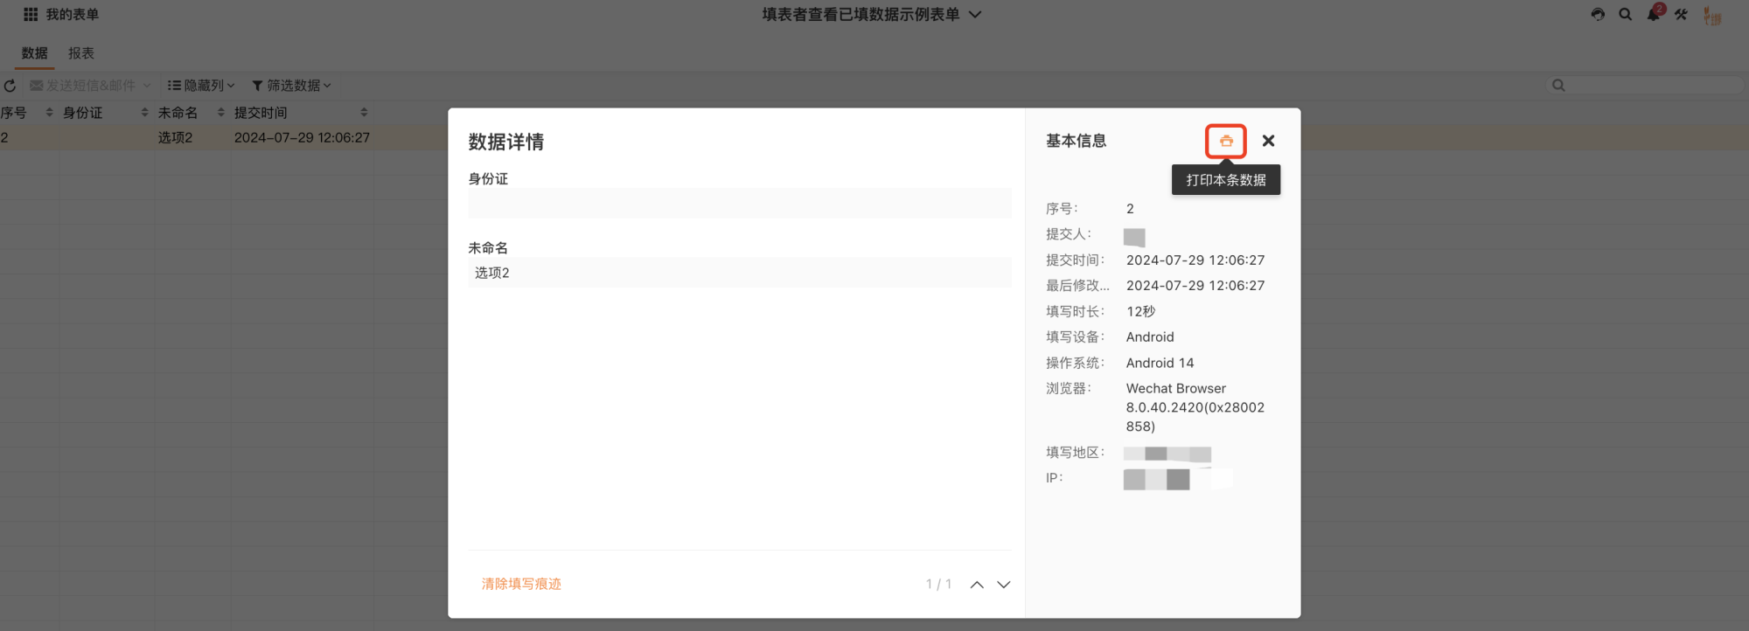Close the data details dialog

(x=1268, y=141)
